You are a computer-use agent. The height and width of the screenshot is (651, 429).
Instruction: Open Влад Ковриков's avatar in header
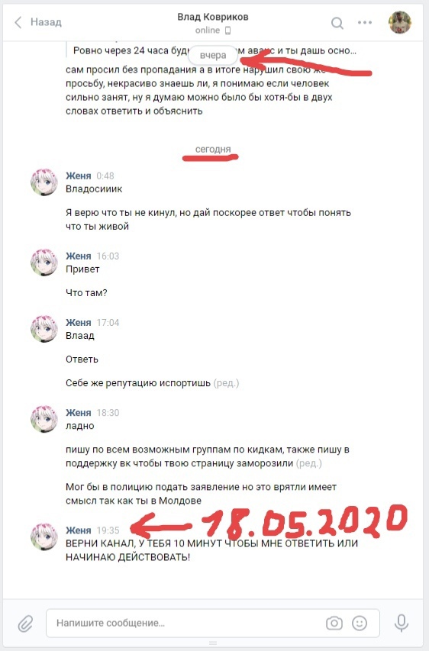(x=399, y=22)
